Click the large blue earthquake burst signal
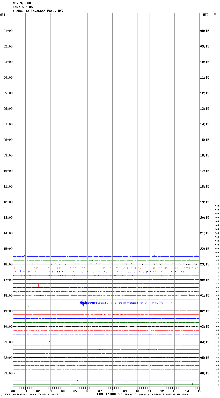The width and height of the screenshot is (220, 398). (83, 303)
